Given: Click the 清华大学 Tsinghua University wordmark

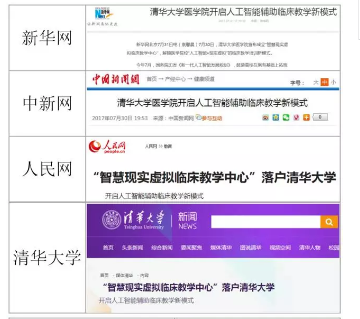Looking at the screenshot, I should click(x=144, y=220).
